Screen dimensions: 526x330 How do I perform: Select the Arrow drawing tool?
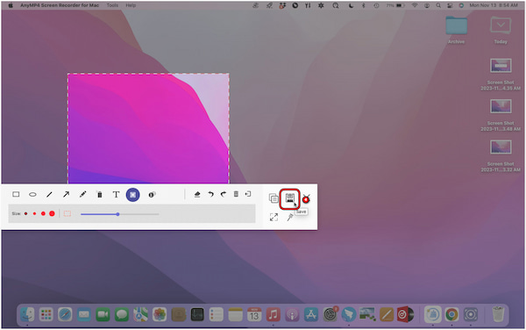point(66,194)
